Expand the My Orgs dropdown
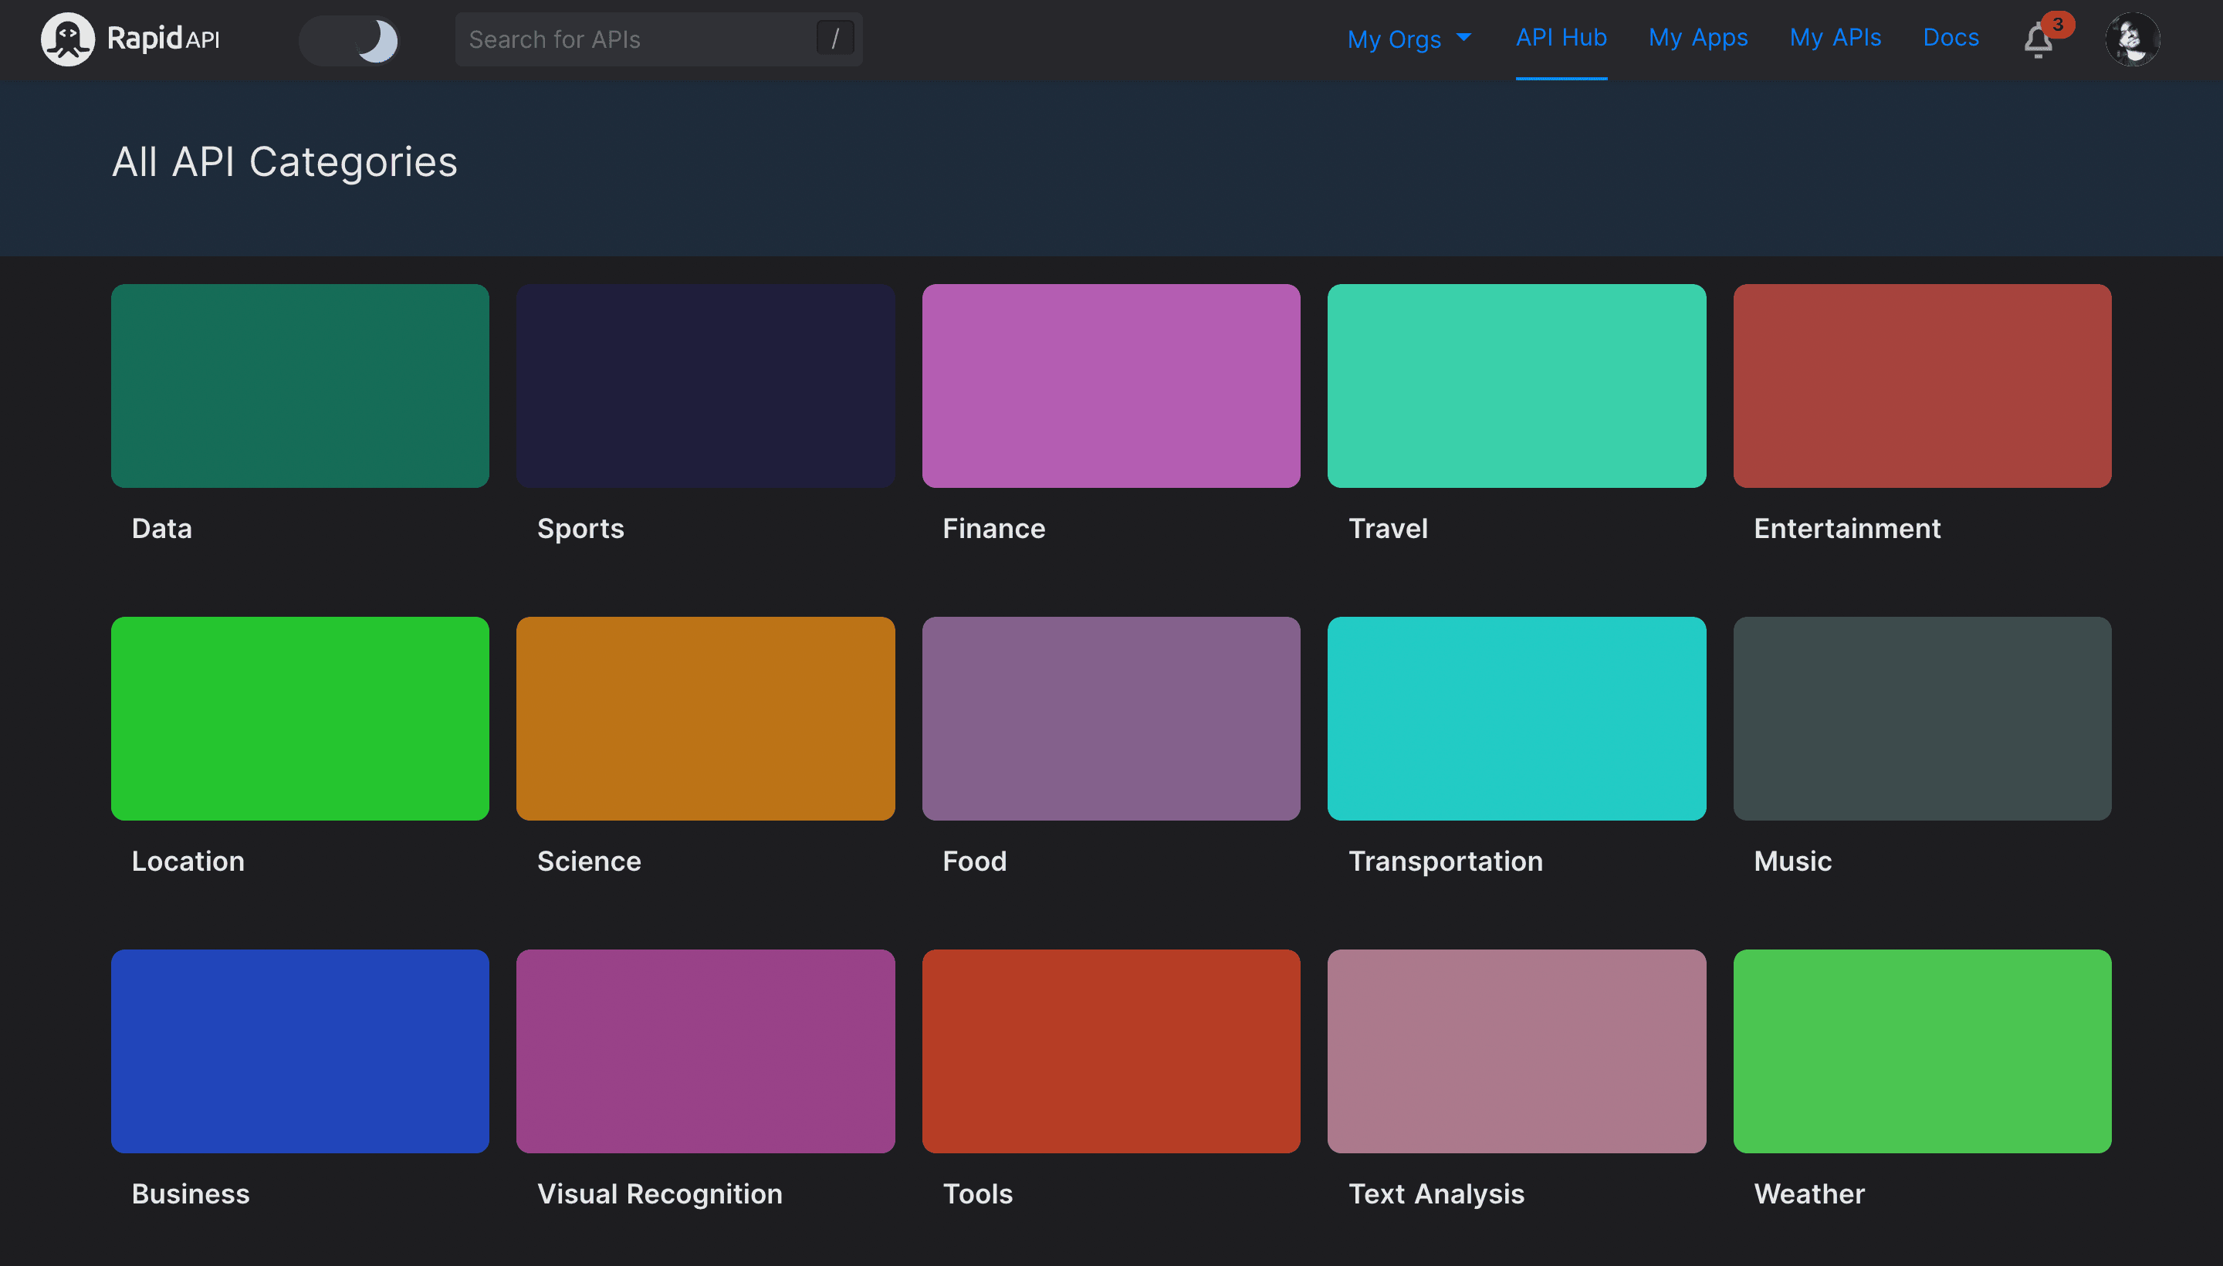This screenshot has height=1266, width=2223. pyautogui.click(x=1409, y=39)
